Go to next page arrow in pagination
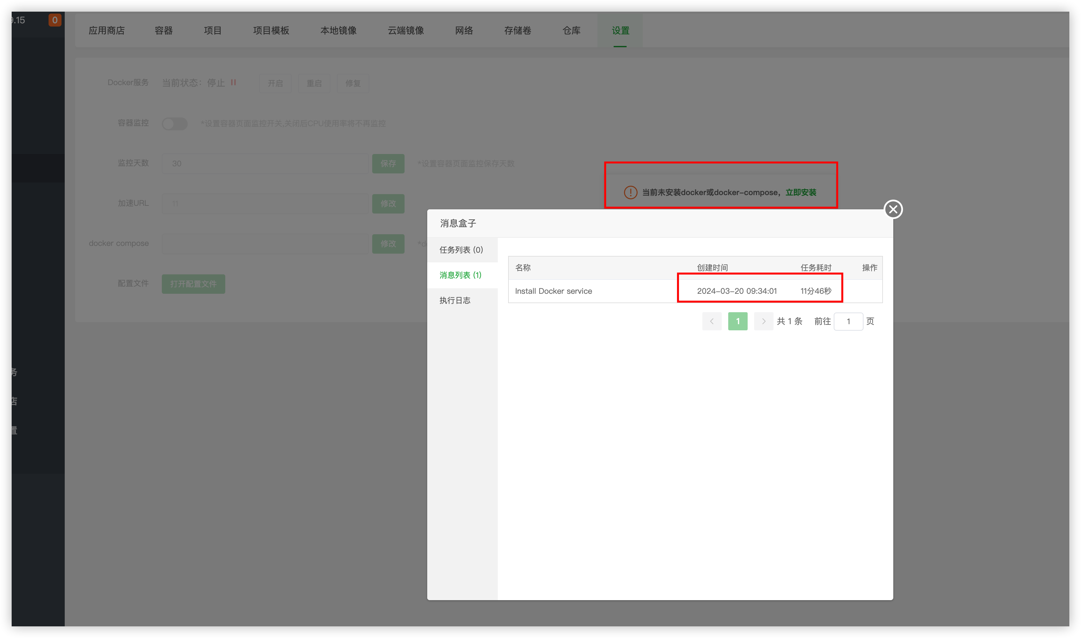Viewport: 1081px width, 638px height. (x=764, y=321)
